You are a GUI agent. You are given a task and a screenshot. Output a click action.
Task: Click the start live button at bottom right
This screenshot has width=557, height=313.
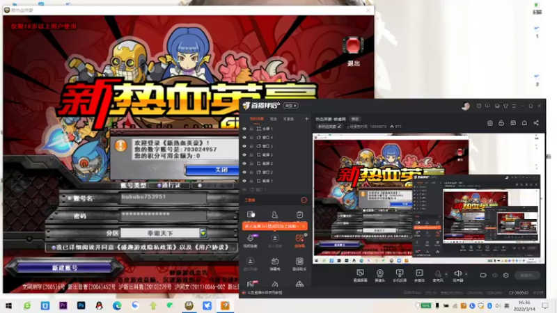coord(527,275)
